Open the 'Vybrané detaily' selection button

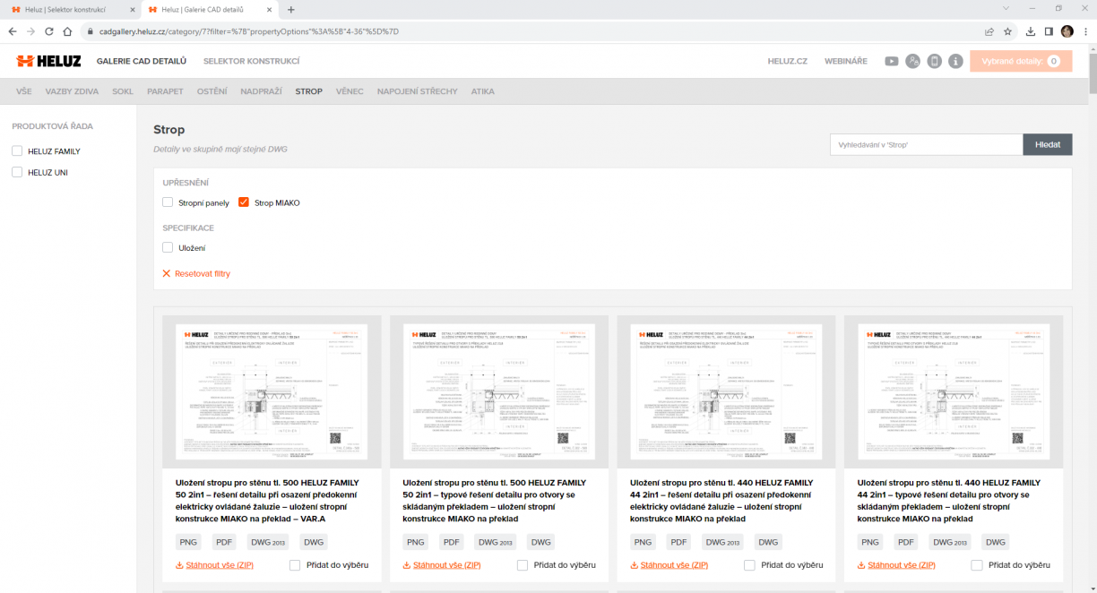click(1021, 61)
